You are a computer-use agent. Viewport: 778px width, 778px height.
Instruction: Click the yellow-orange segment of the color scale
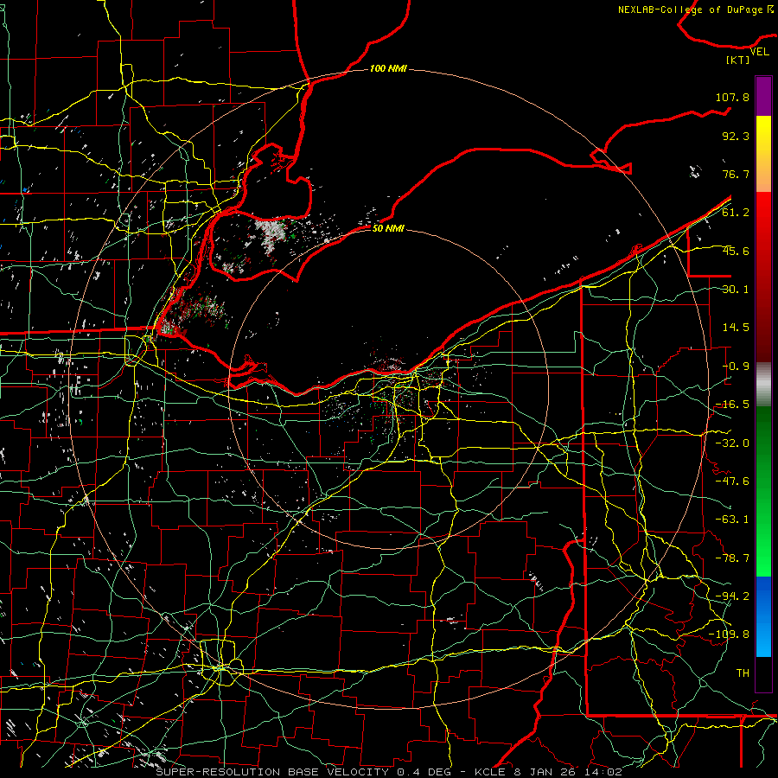(x=763, y=154)
